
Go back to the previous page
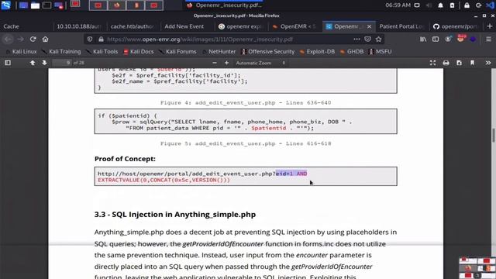pyautogui.click(x=9, y=40)
